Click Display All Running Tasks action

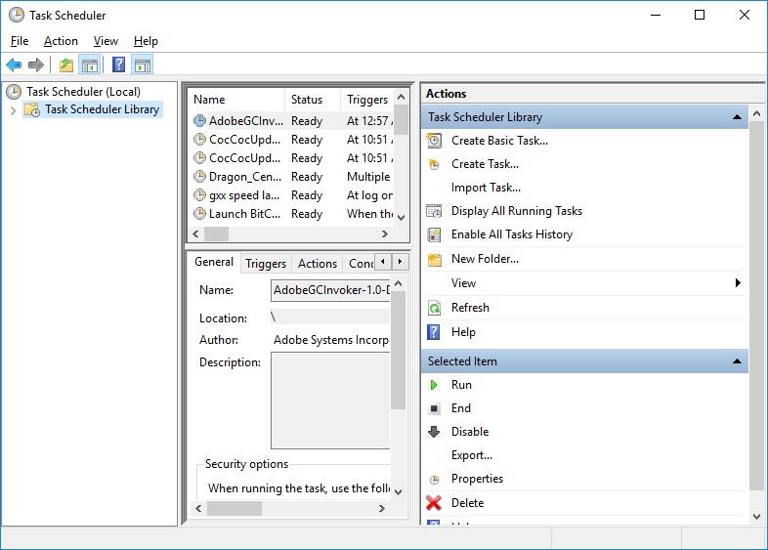point(517,211)
